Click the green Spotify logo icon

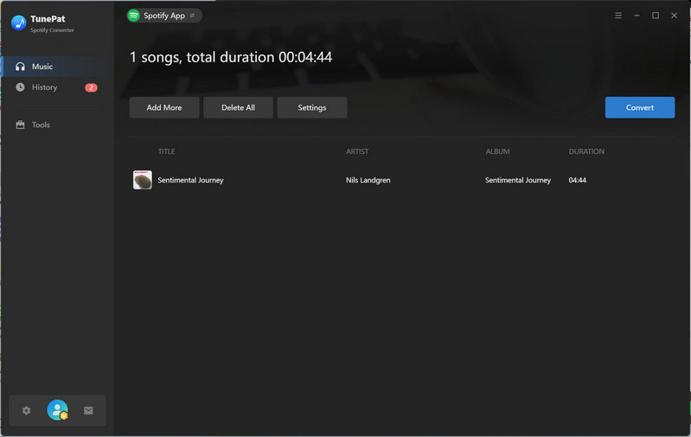coord(133,16)
